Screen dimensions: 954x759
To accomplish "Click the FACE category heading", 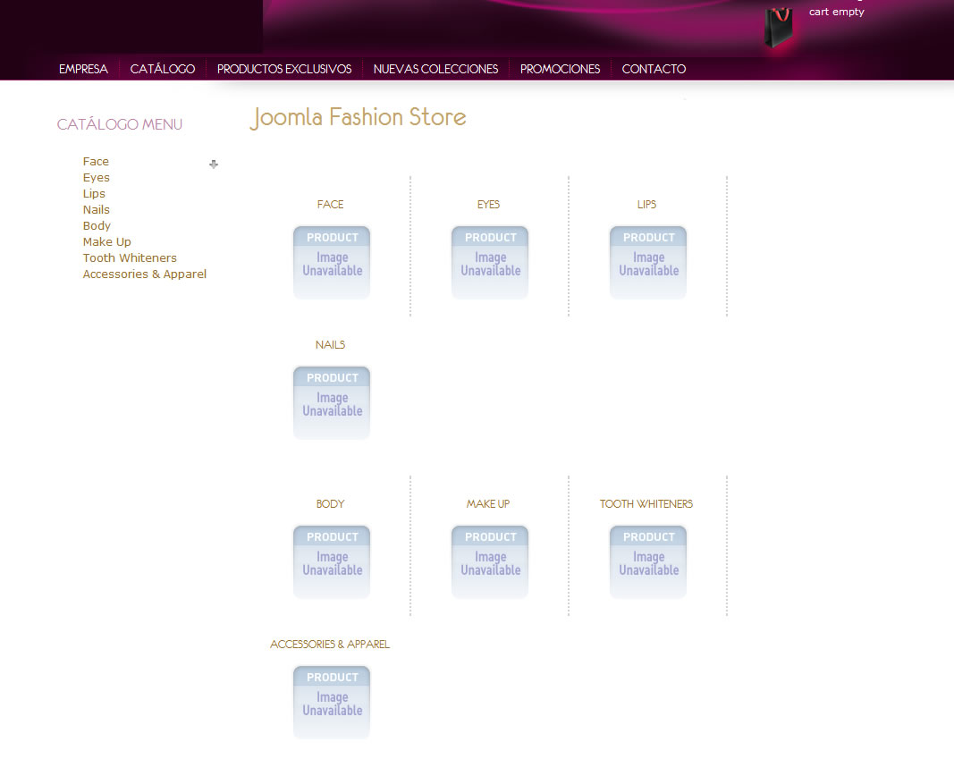I will (331, 205).
